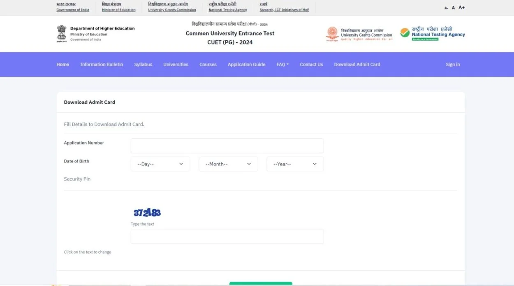Screen dimensions: 514x286
Task: Open the Year dropdown for Date of Birth
Action: point(295,164)
